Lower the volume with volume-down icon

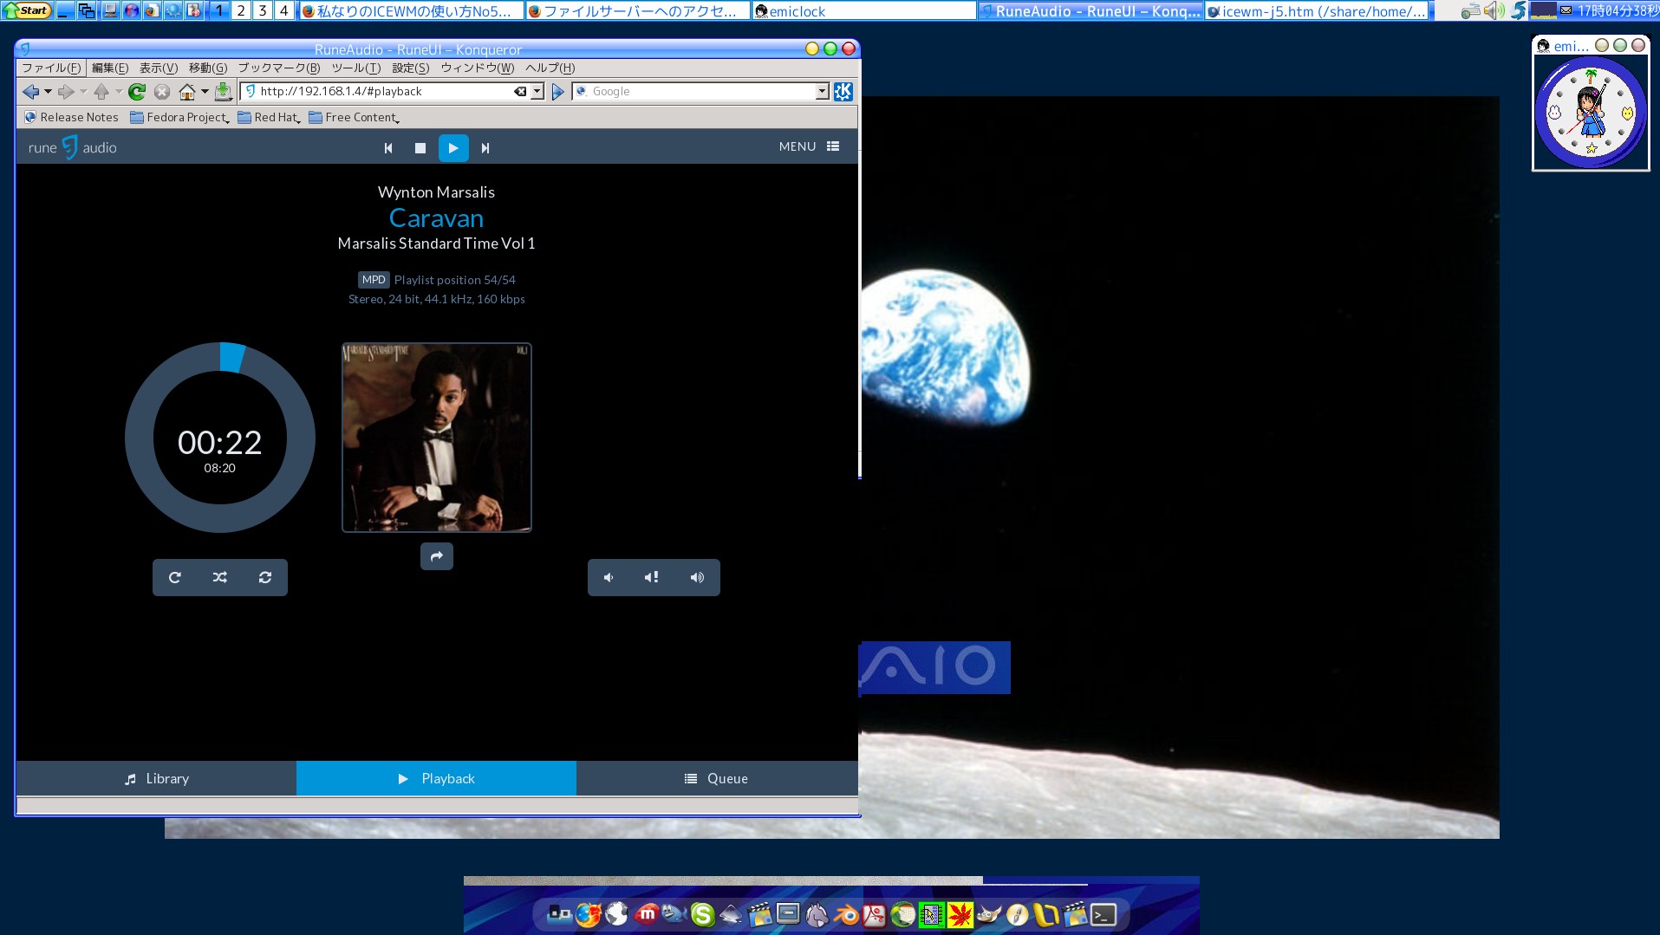[609, 578]
